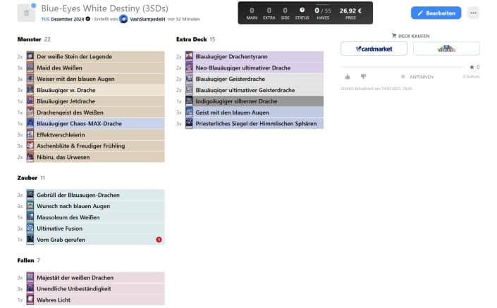Click the HAVES 0/55 progress indicator
Screen dimensions: 497x308
323,13
